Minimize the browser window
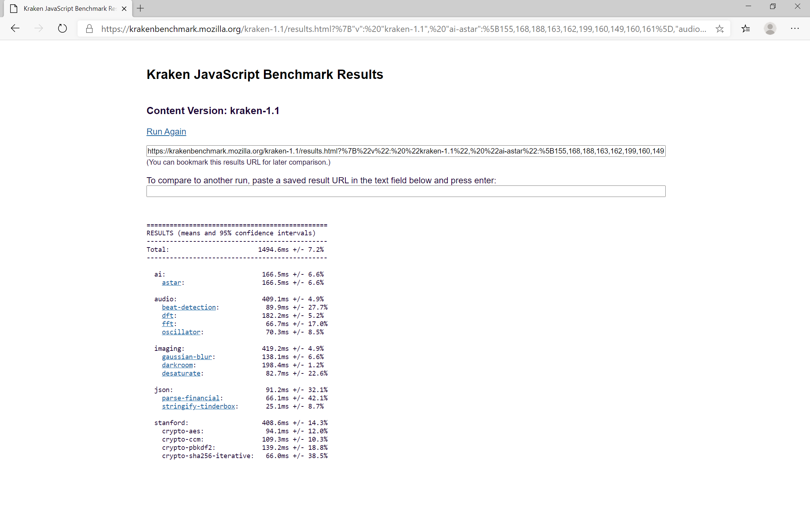 tap(748, 6)
